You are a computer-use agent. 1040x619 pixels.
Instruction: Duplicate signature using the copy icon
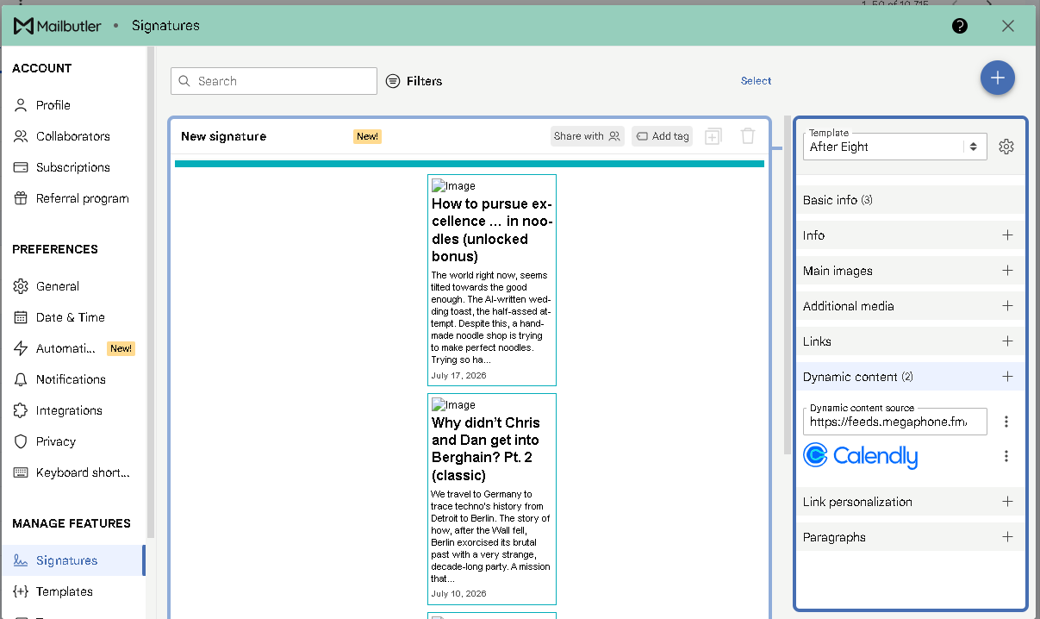pyautogui.click(x=713, y=136)
